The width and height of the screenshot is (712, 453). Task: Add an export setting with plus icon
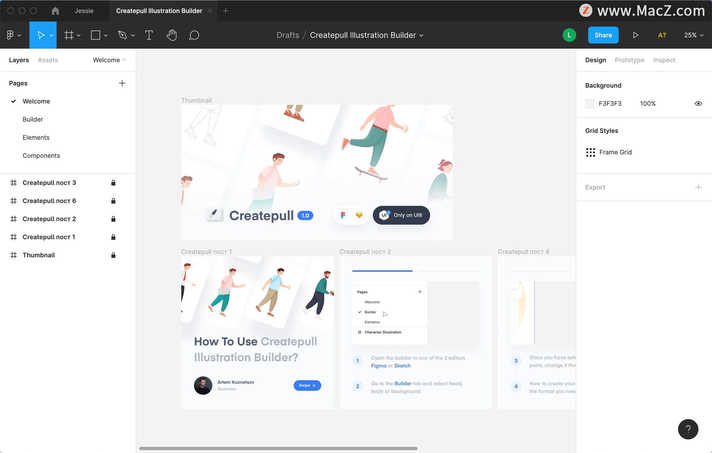pos(698,187)
